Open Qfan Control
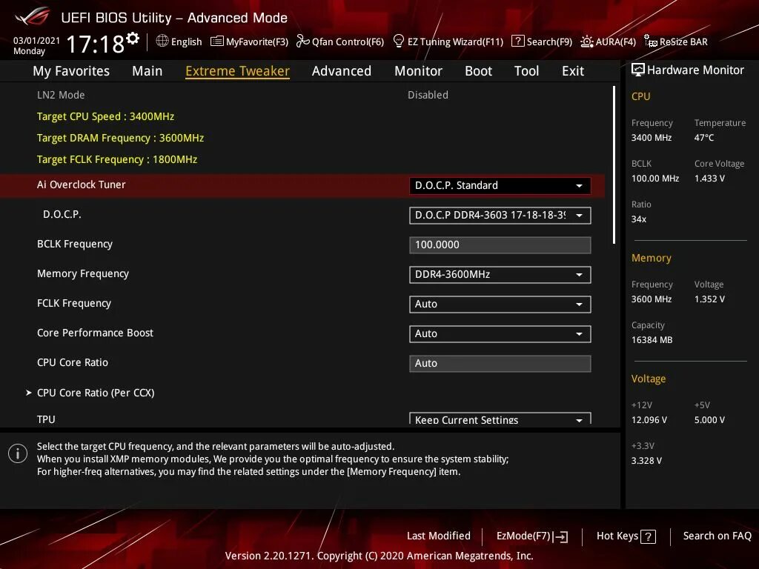759x569 pixels. click(x=340, y=41)
